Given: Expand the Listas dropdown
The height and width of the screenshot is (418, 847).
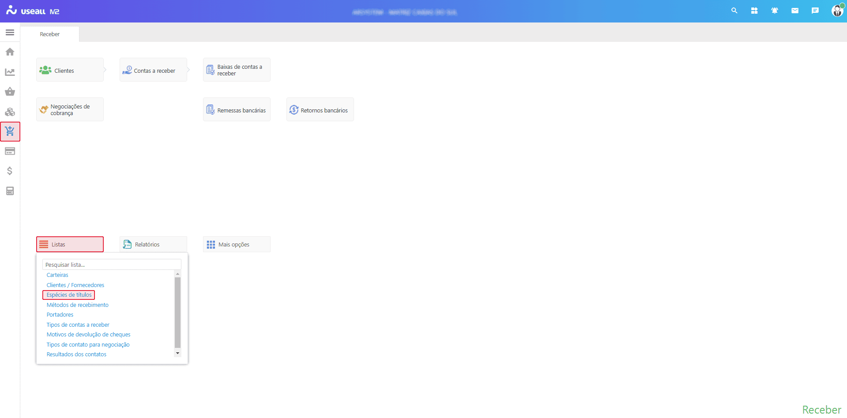Looking at the screenshot, I should (70, 244).
